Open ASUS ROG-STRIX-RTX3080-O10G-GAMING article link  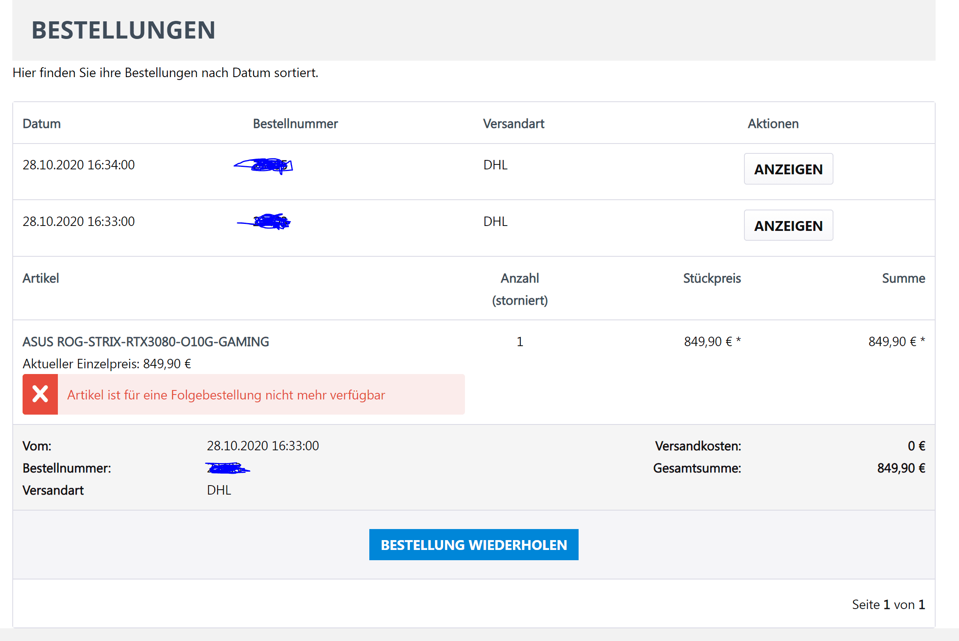[146, 342]
